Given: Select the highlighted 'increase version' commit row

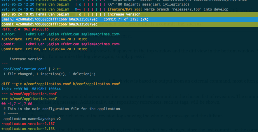Looking at the screenshot, I should pyautogui.click(x=129, y=14).
